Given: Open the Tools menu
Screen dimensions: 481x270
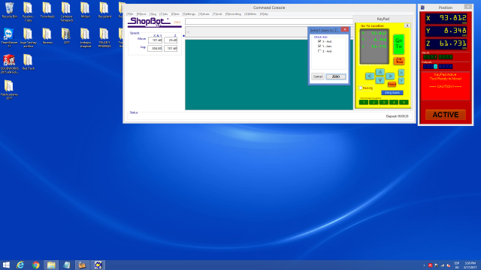Looking at the screenshot, I should 217,14.
